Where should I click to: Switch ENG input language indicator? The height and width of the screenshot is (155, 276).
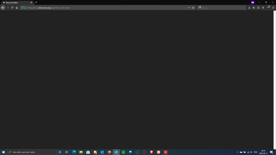(x=256, y=152)
